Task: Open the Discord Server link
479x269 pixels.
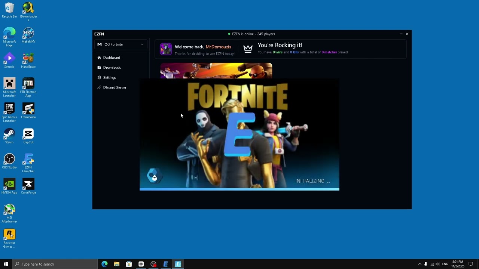Action: (112, 87)
